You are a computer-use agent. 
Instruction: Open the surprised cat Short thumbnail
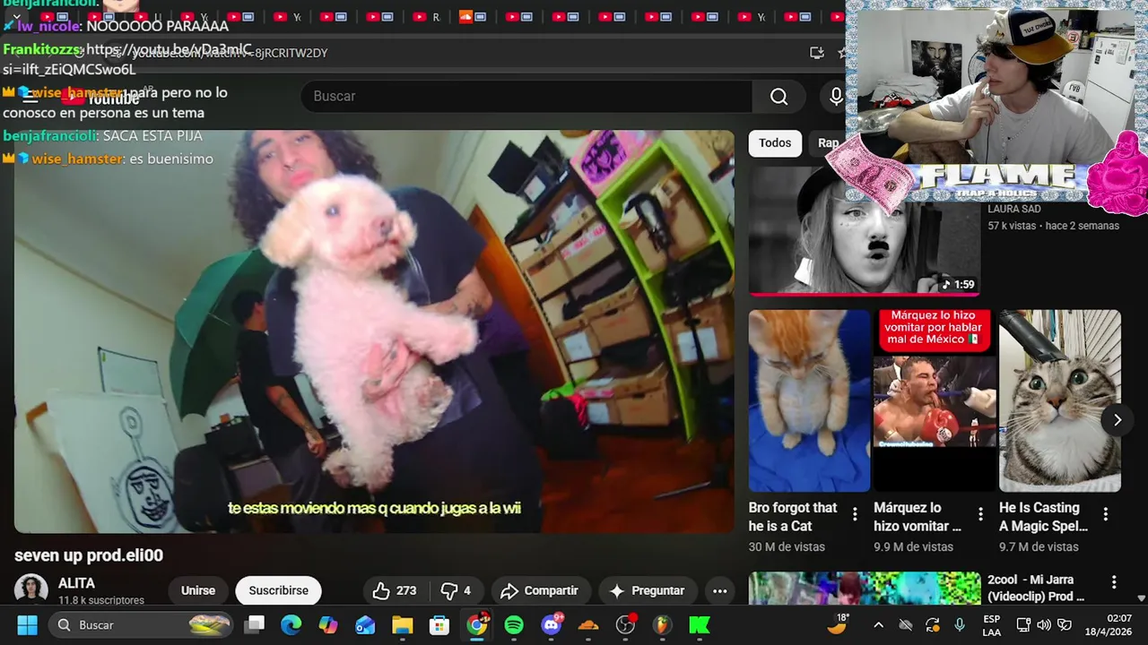(x=1060, y=400)
